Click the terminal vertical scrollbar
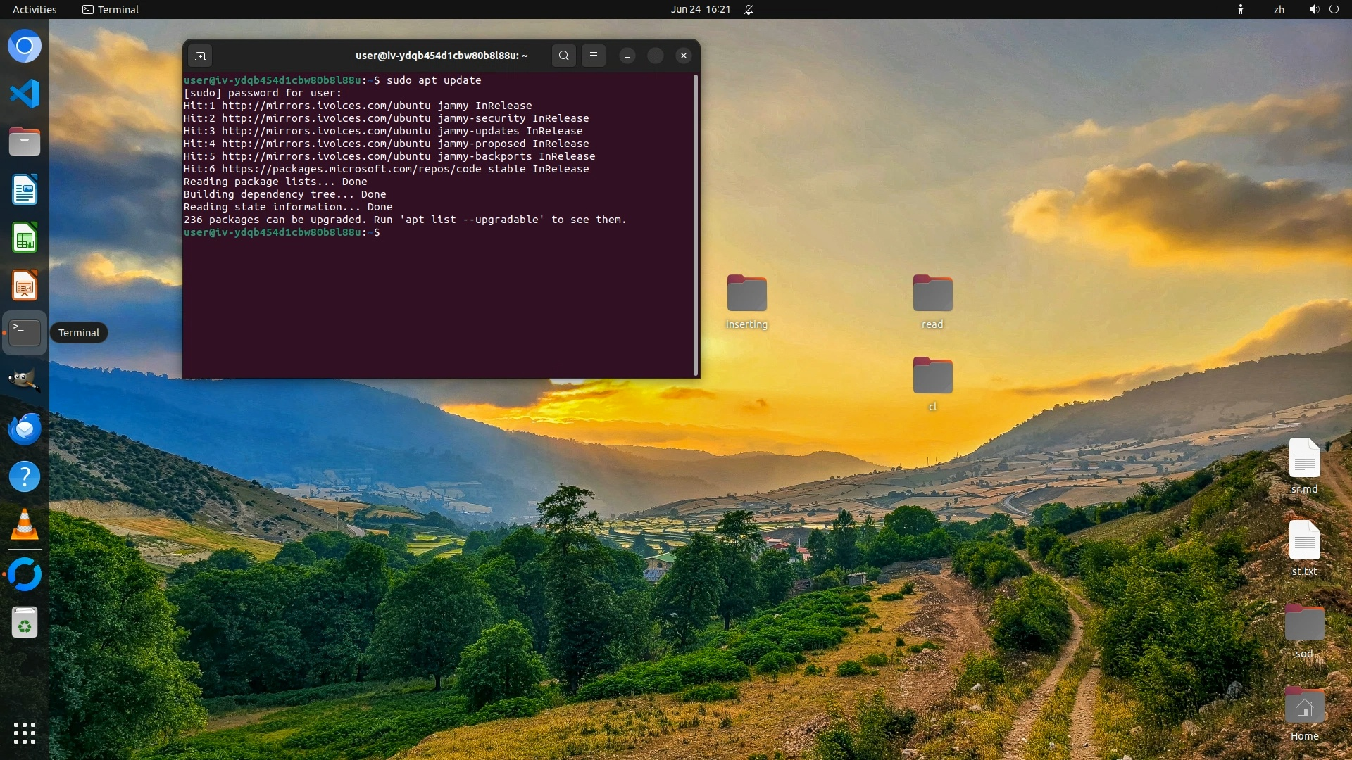 coord(696,225)
